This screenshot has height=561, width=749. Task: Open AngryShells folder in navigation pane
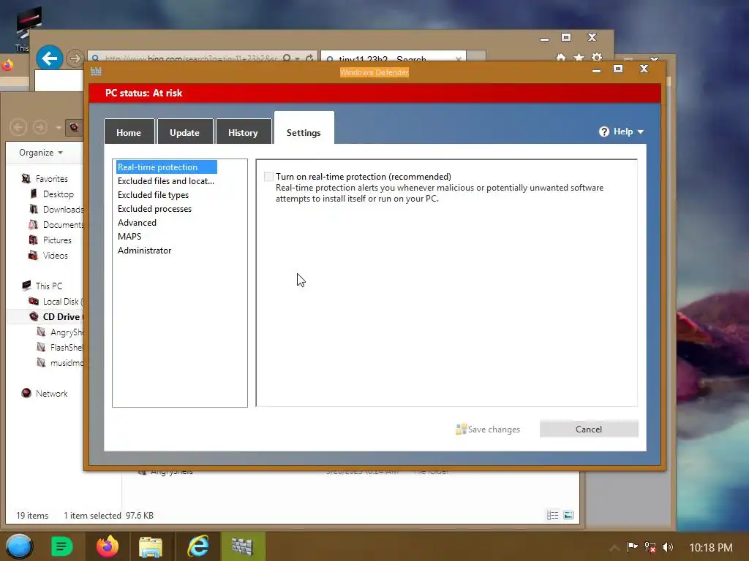67,332
